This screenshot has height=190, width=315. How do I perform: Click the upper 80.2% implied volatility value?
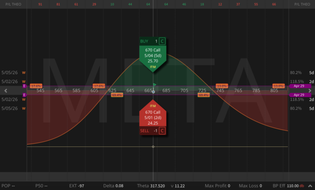pyautogui.click(x=296, y=73)
